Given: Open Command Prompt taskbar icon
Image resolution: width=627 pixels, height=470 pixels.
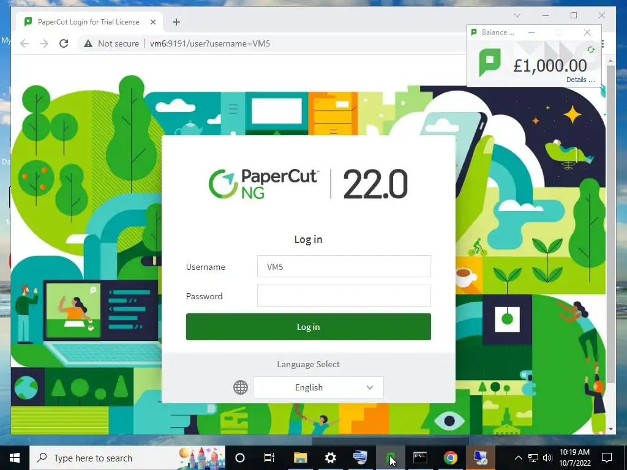Looking at the screenshot, I should (420, 458).
